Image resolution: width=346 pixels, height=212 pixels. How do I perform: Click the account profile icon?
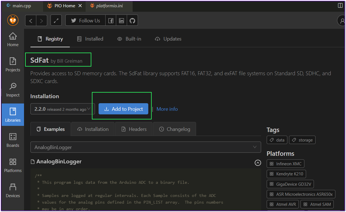(342, 20)
